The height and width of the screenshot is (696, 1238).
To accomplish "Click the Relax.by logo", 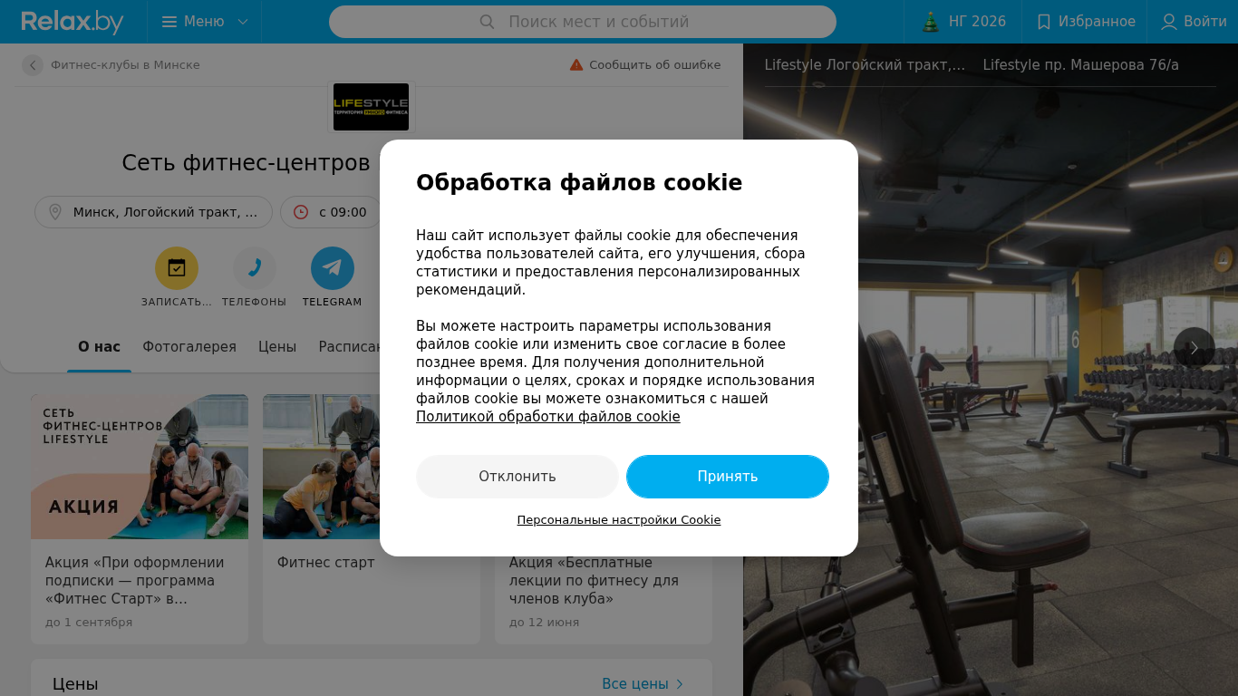I will click(x=73, y=22).
